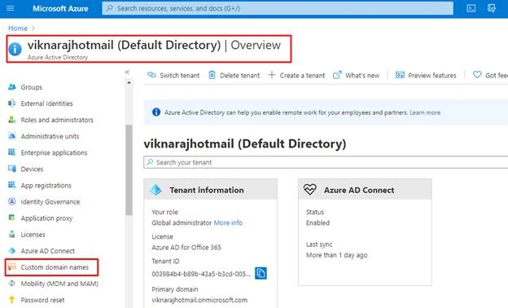Open Groups in the sidebar menu

pos(32,87)
